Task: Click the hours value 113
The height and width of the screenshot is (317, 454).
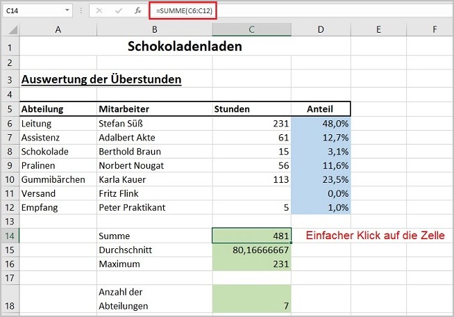Action: tap(251, 179)
